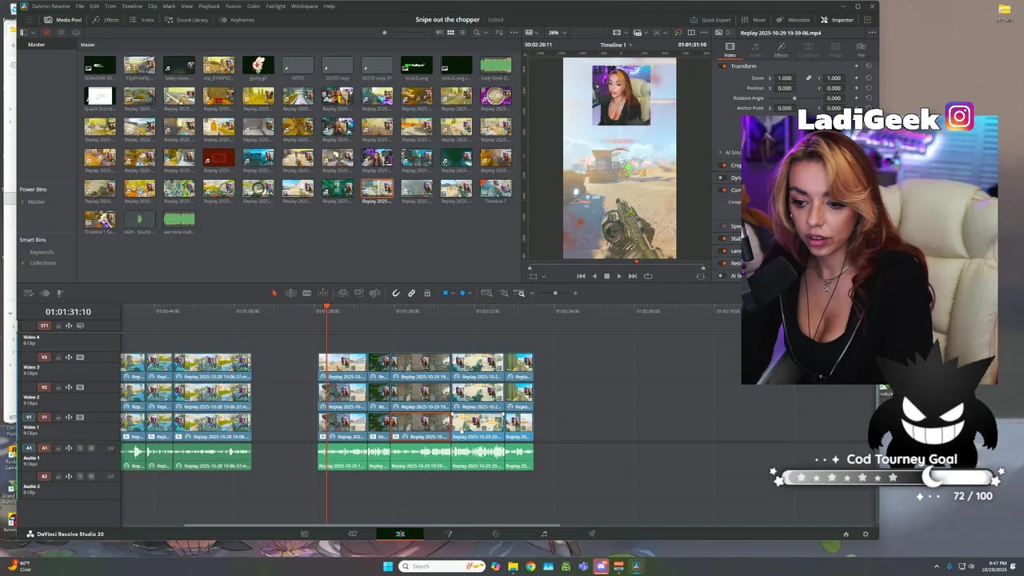
Task: Click the viewer Stop button
Action: [606, 276]
